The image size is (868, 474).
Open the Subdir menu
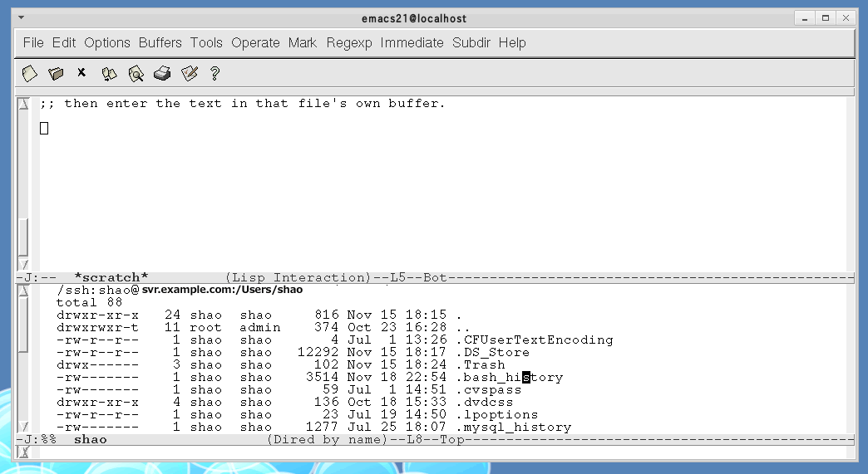click(471, 42)
